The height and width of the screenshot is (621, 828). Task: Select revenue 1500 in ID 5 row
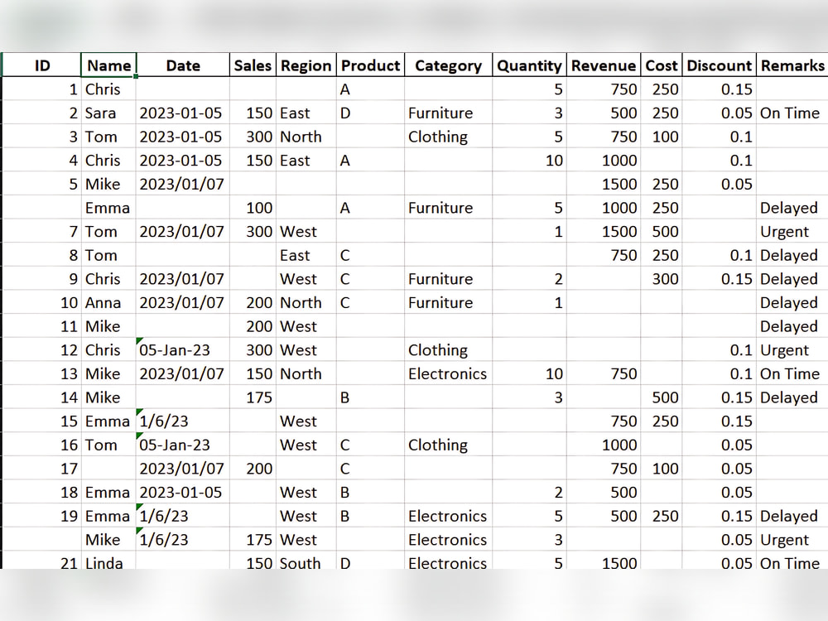click(x=604, y=185)
